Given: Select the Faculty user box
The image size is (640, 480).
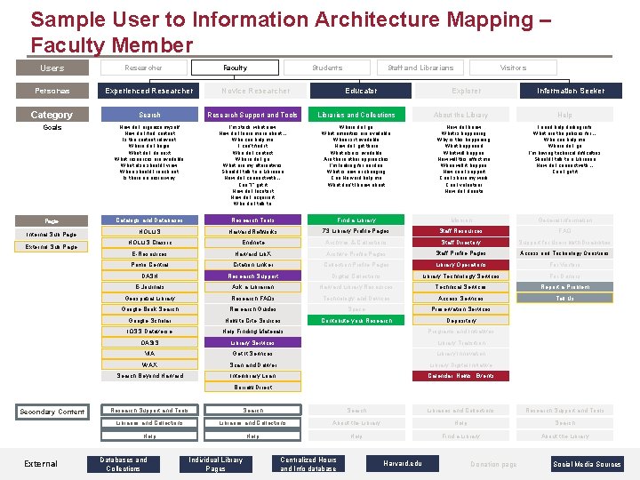Looking at the screenshot, I should click(x=235, y=68).
